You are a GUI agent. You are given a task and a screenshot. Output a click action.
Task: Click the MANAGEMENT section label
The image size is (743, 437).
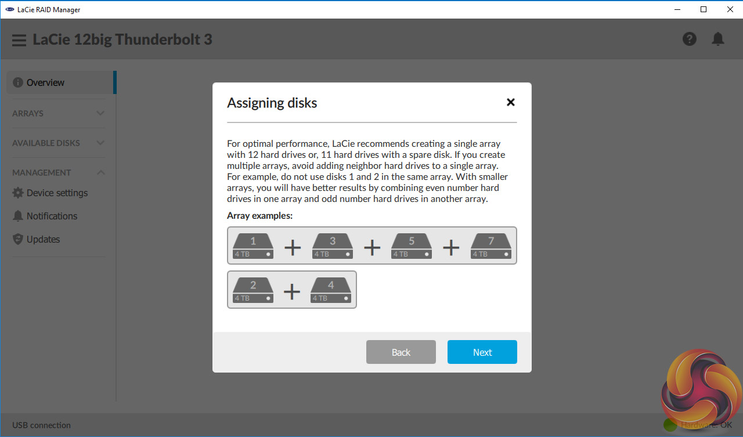pos(42,173)
